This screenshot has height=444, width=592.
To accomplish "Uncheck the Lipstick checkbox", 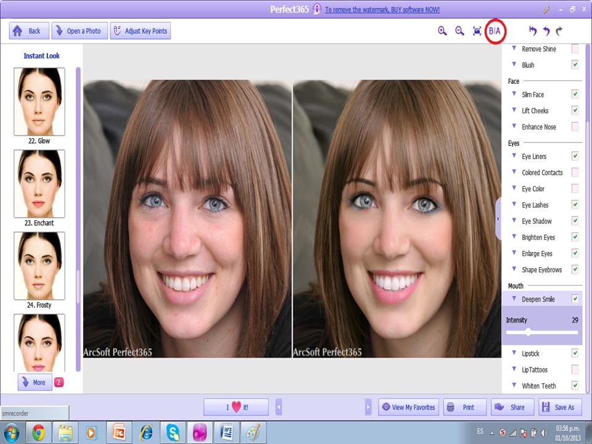I will pyautogui.click(x=575, y=353).
